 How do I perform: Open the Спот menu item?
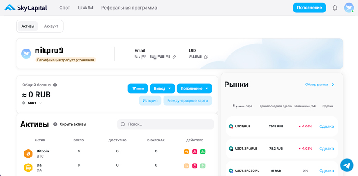[x=65, y=8]
